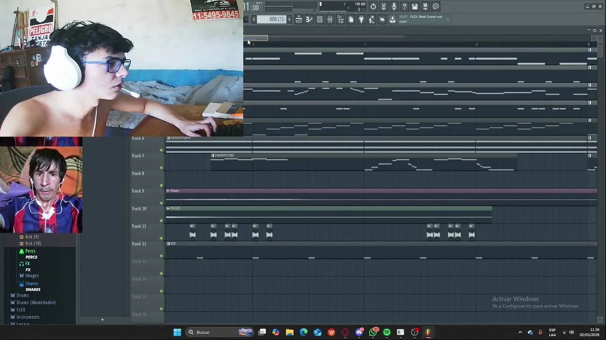Click the FLEX Beat Scene news message
The image size is (606, 340).
coord(421,19)
